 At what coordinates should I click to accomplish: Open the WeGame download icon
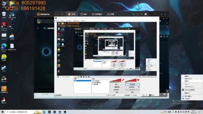[x=142, y=14]
